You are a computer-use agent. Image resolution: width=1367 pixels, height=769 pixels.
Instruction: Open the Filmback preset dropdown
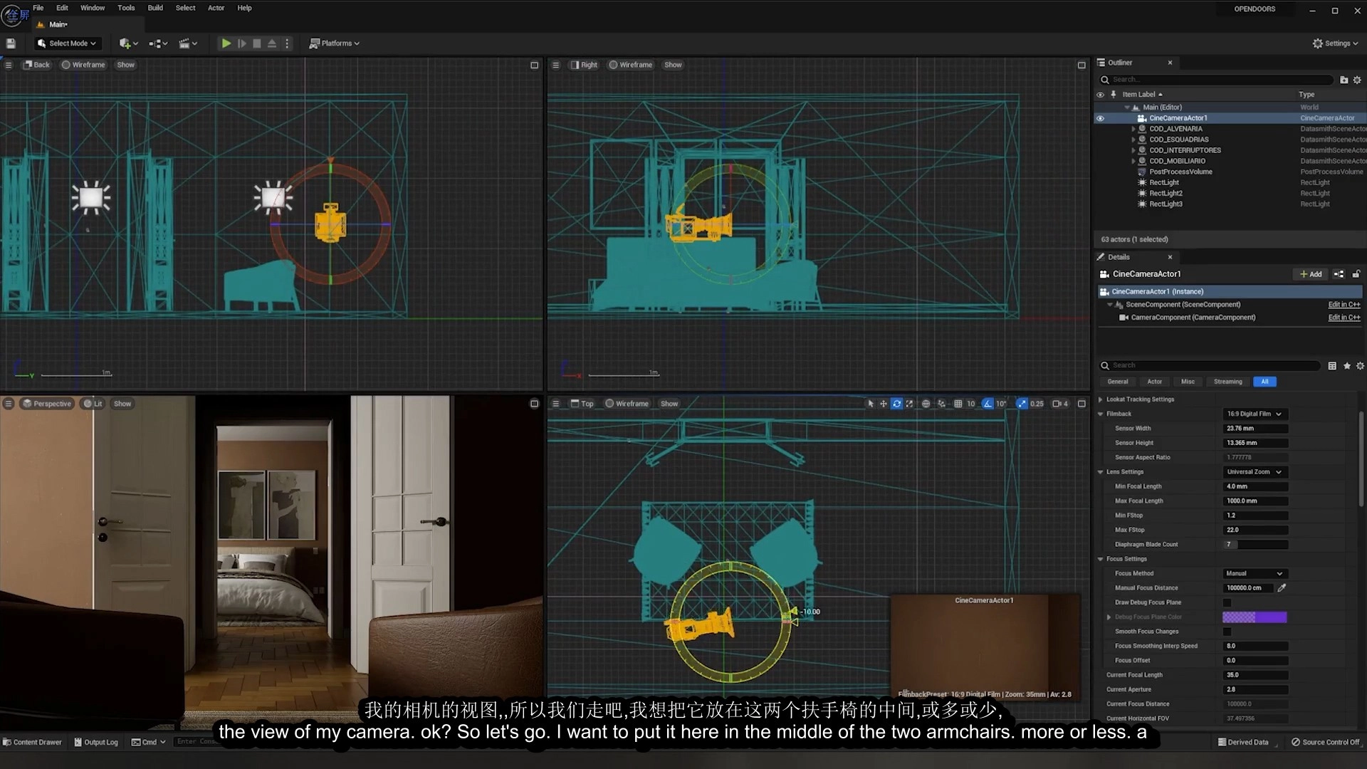tap(1254, 414)
